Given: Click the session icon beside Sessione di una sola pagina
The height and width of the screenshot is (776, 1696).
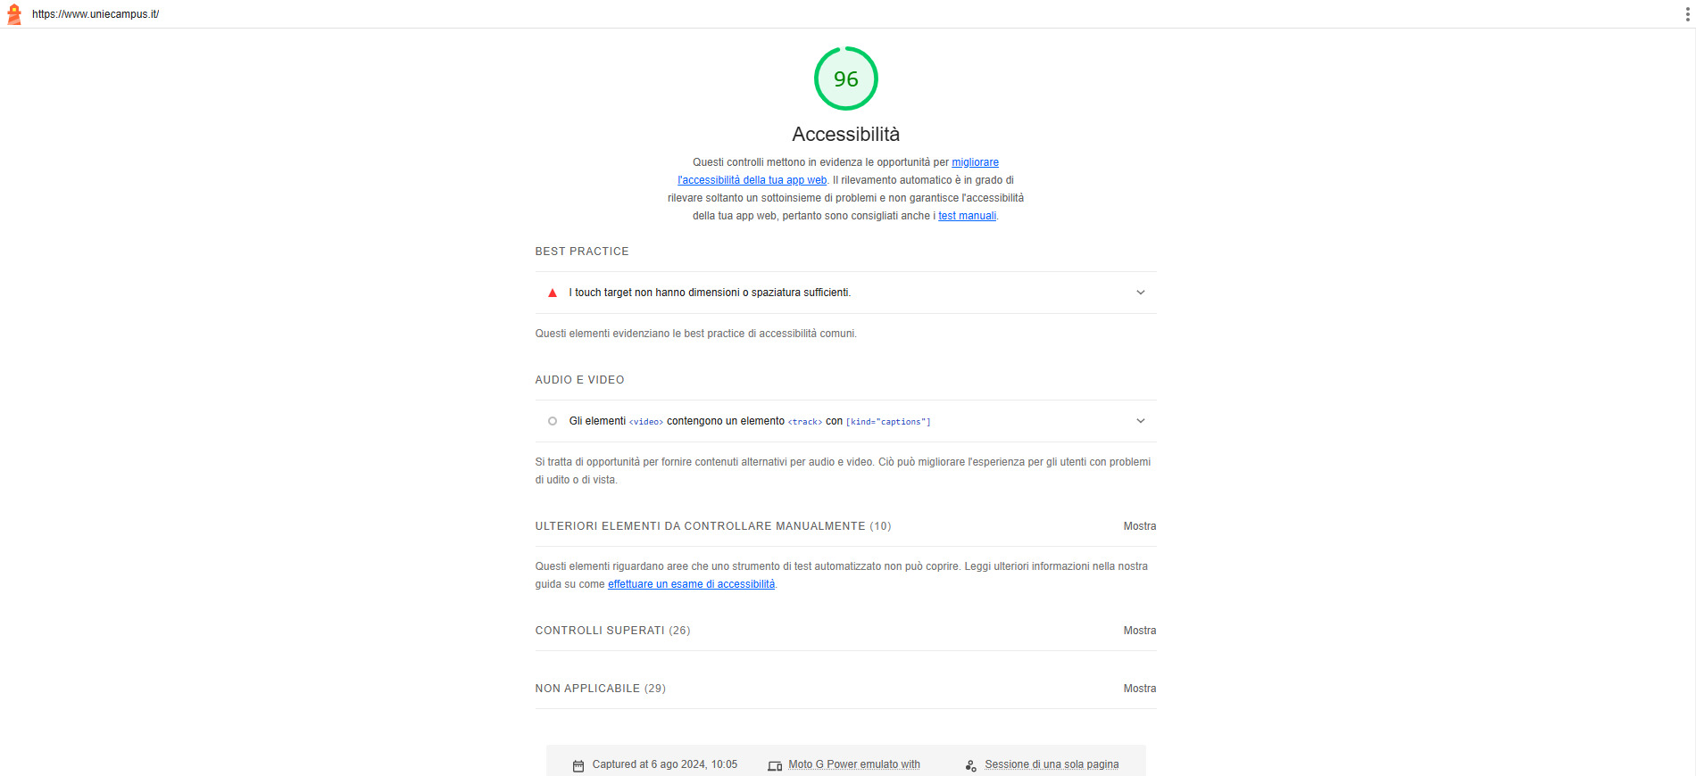Looking at the screenshot, I should (x=971, y=765).
